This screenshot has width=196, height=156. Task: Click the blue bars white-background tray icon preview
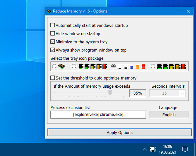[x=132, y=66]
